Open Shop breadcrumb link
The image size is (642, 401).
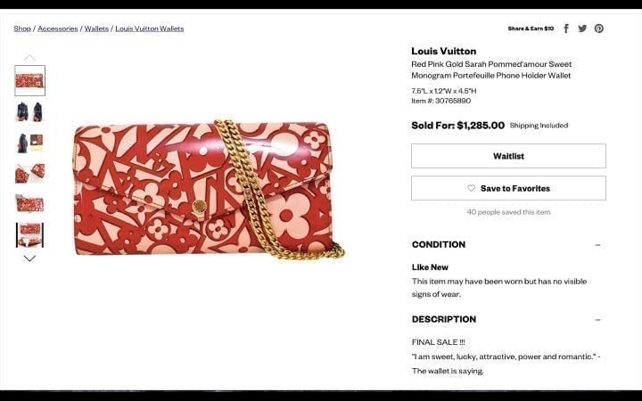[x=22, y=29]
